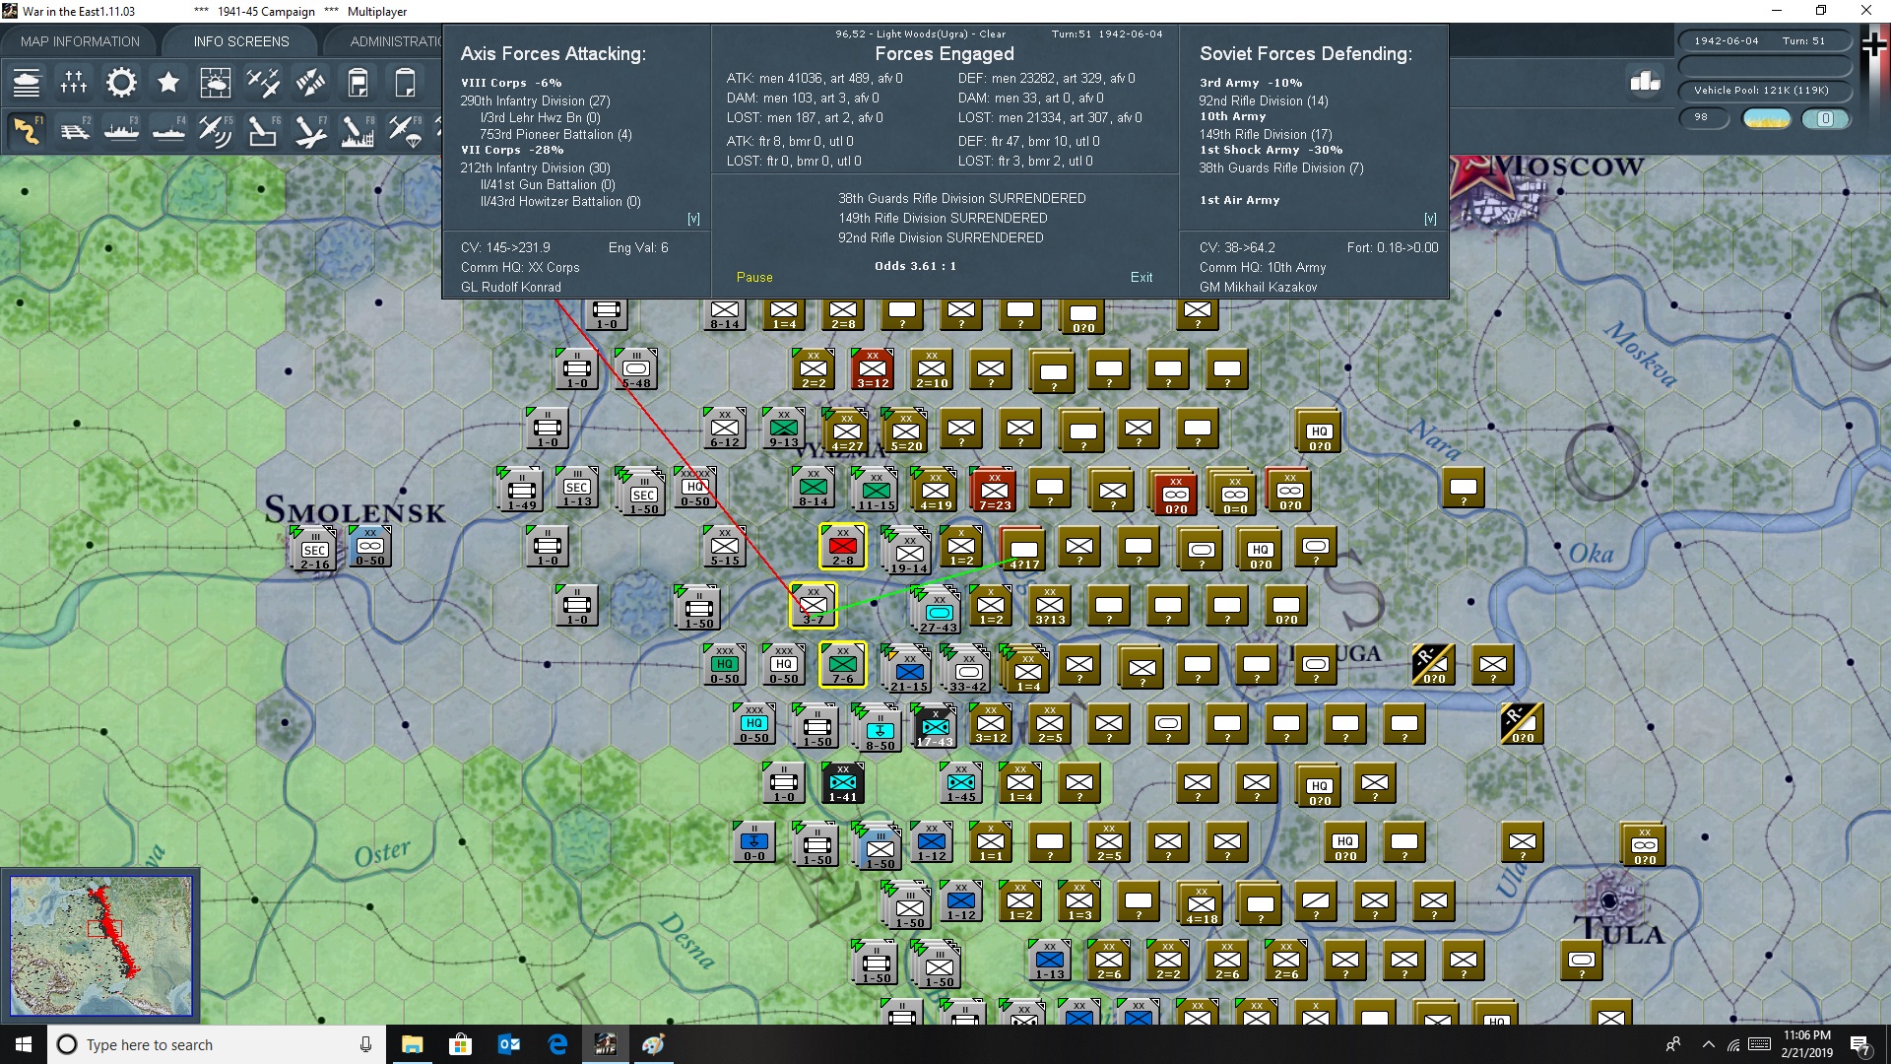1891x1064 pixels.
Task: Toggle F7 bomb airfield mode
Action: (310, 130)
